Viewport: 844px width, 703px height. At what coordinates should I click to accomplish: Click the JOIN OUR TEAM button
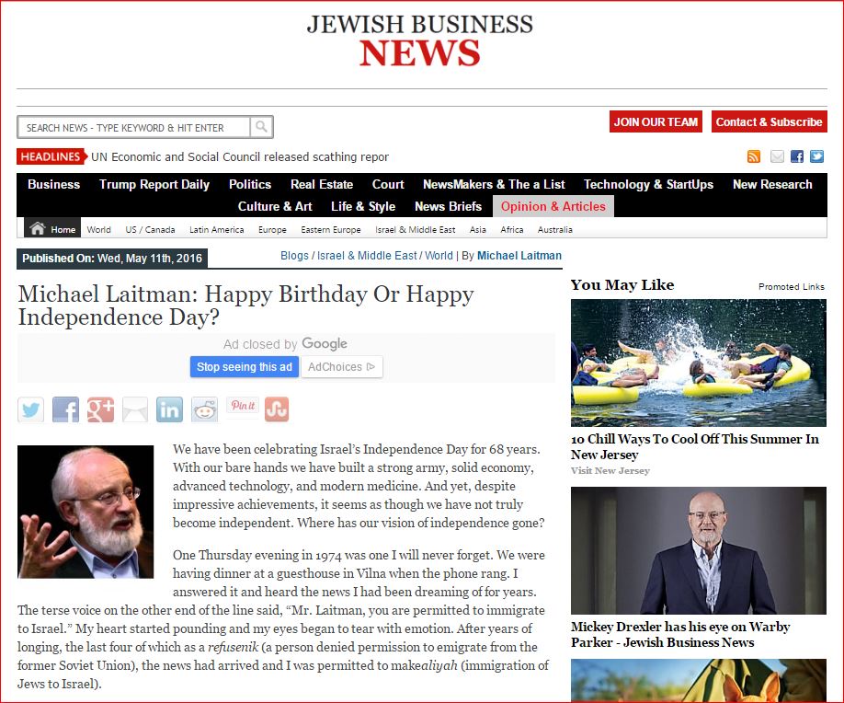tap(656, 121)
